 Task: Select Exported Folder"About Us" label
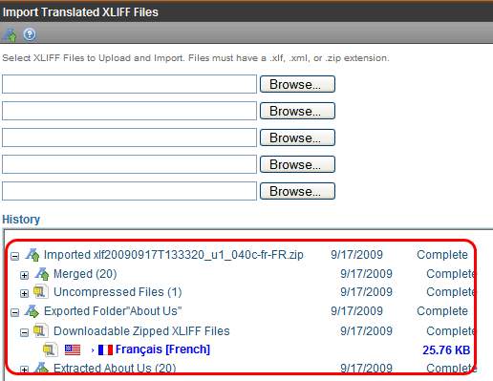(x=113, y=311)
